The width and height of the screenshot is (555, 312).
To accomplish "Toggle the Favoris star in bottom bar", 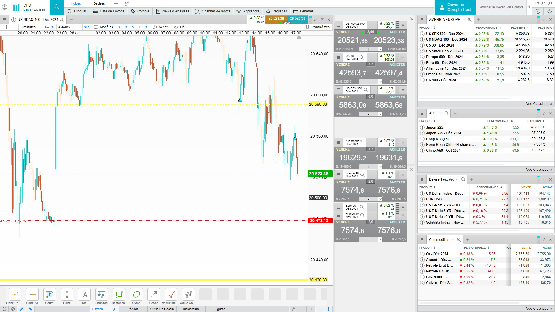I will [114, 309].
